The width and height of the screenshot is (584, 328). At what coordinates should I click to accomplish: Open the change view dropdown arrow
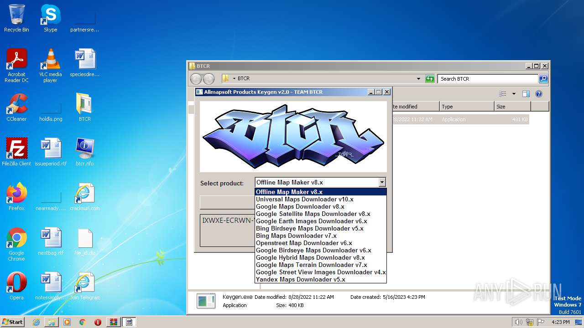click(x=514, y=94)
